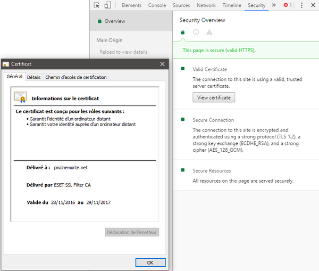Click the info circle icon in Security Overview
Screen dimensions: 319x271
coord(196,32)
